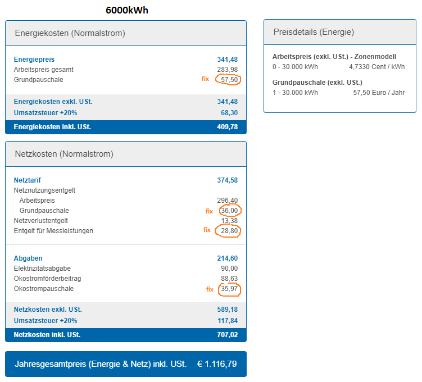Select the Elektrizitätsabgabe row label
This screenshot has height=382, width=422.
43,269
